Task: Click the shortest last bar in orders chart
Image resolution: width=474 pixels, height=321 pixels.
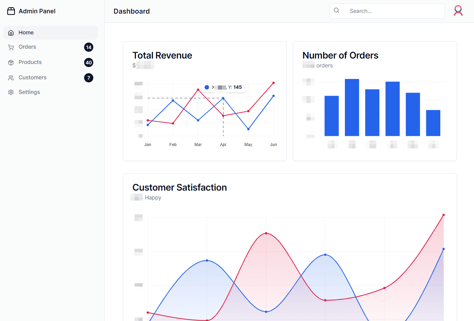Action: tap(433, 123)
